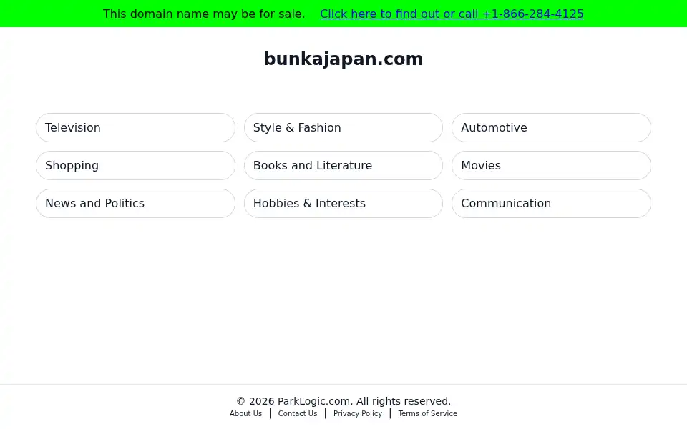Open News and Politics category
687x429 pixels.
pos(135,204)
